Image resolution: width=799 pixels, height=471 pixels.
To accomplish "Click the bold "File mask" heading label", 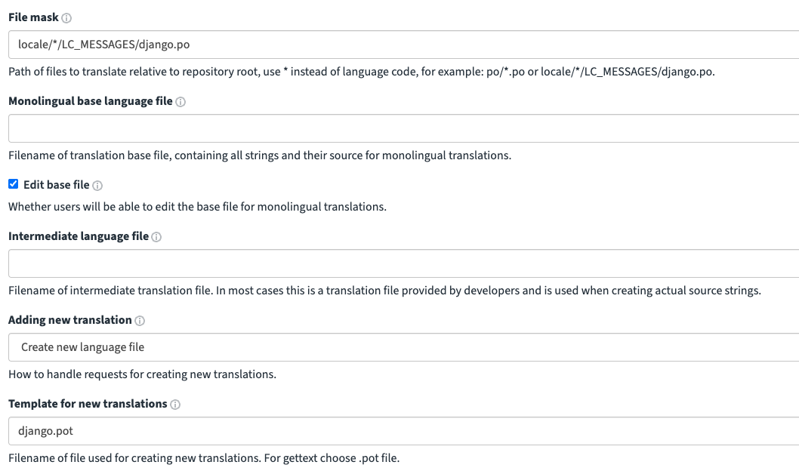I will [x=33, y=17].
